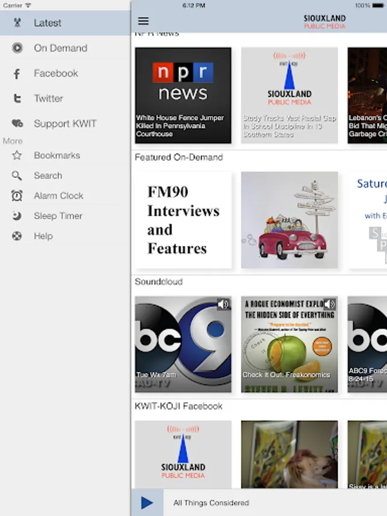Open Support KWIT menu item
This screenshot has width=387, height=516.
tap(65, 123)
